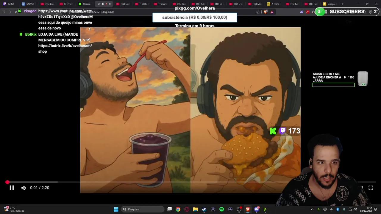Open a new browser tab
381x214 pixels.
(x=343, y=4)
